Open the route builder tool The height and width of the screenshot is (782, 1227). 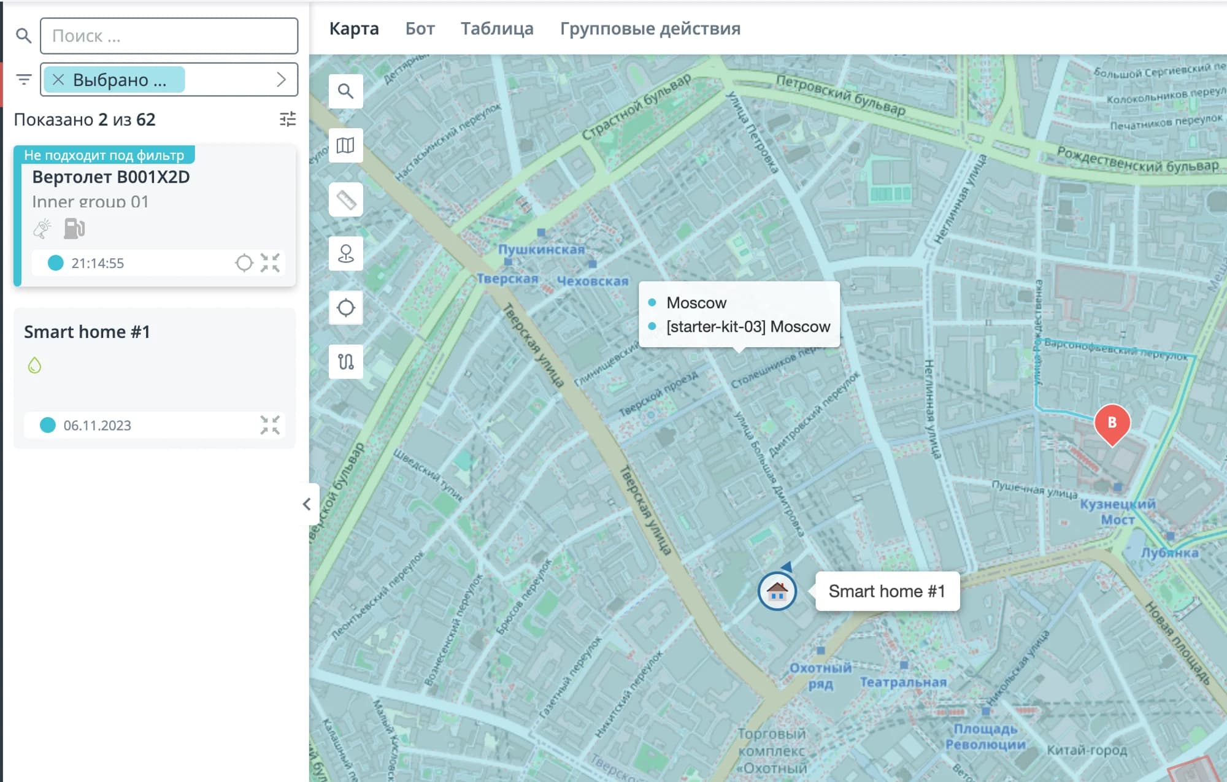tap(345, 361)
